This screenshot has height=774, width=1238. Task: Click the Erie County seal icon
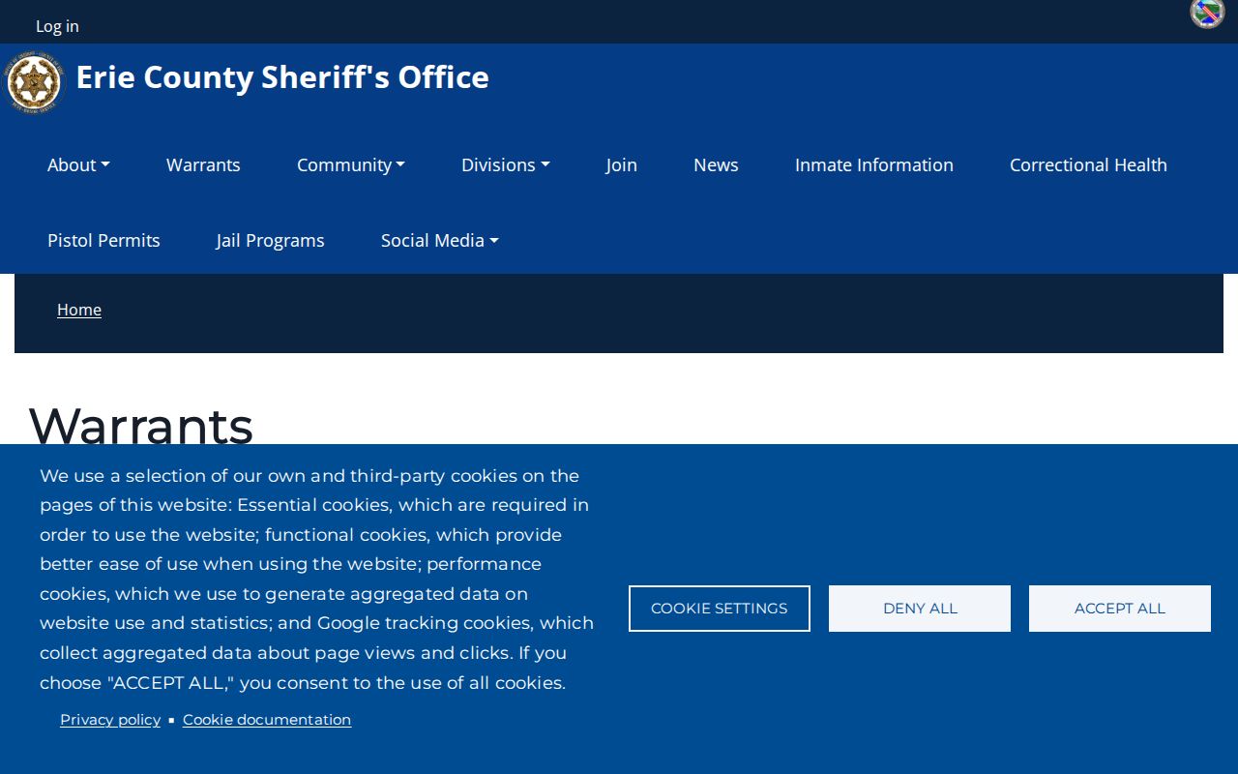1207,13
